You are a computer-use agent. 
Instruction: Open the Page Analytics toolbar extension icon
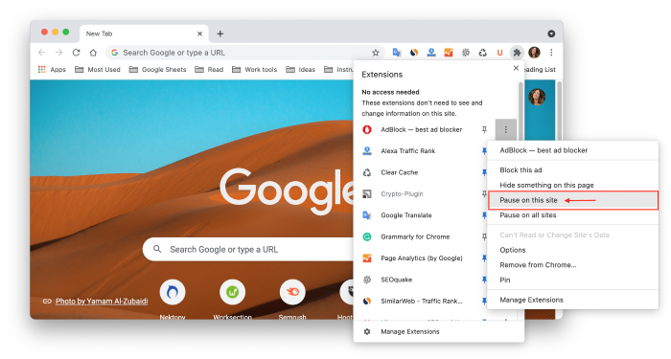pyautogui.click(x=449, y=53)
